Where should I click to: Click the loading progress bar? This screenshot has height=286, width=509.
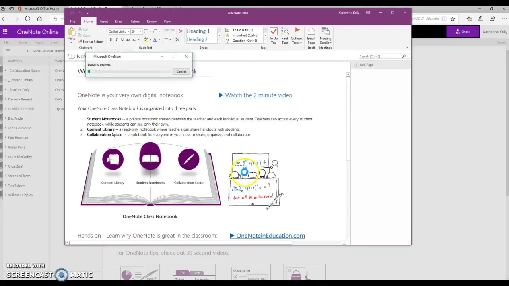point(129,71)
